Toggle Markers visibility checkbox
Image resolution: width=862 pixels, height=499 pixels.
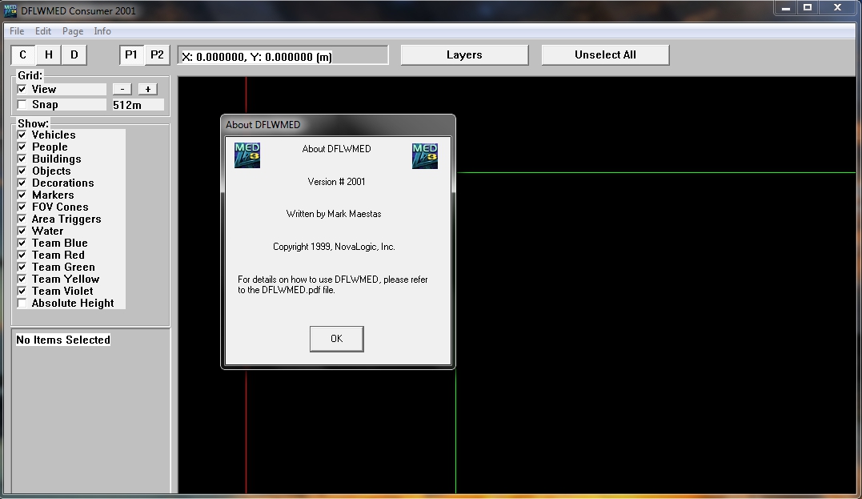click(22, 195)
